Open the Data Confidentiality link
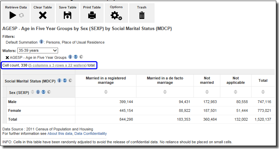Image resolution: width=279 pixels, height=149 pixels. 90,134
